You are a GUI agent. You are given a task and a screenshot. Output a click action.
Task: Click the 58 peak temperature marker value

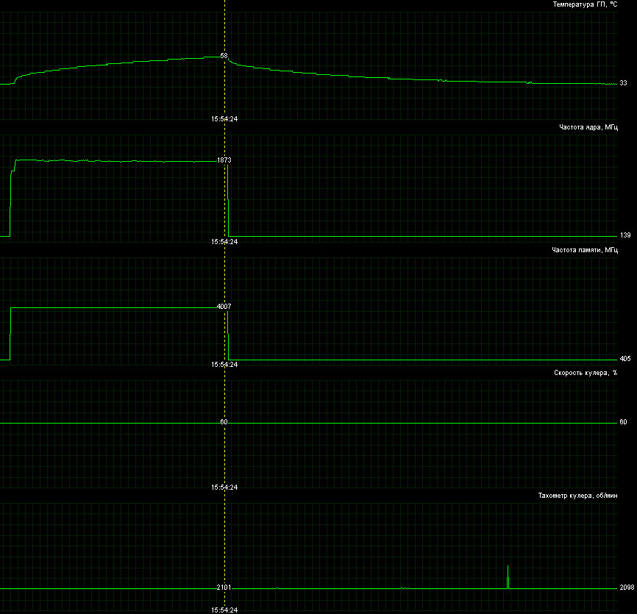[224, 56]
